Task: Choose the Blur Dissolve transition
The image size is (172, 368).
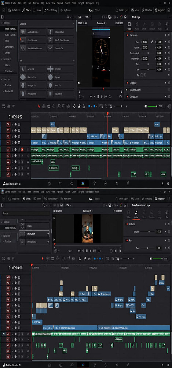Action: (61, 32)
